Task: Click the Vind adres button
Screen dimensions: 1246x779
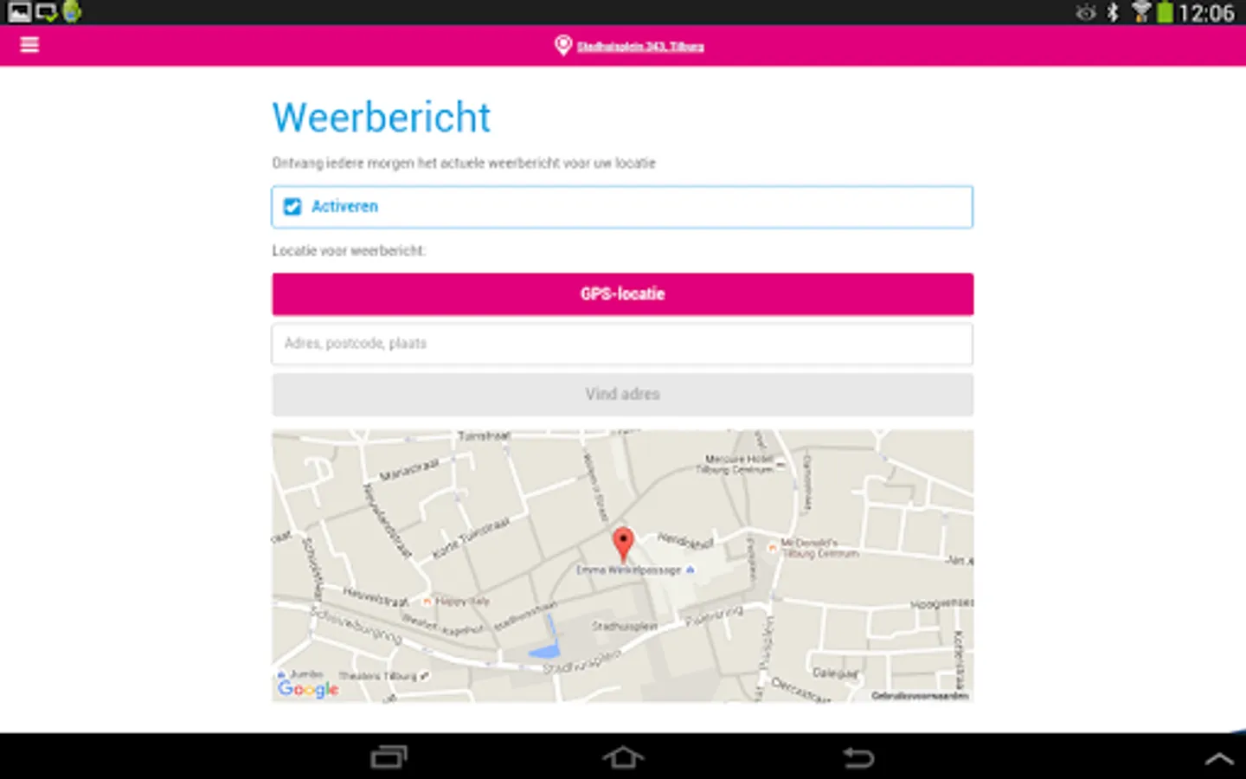Action: coord(622,395)
